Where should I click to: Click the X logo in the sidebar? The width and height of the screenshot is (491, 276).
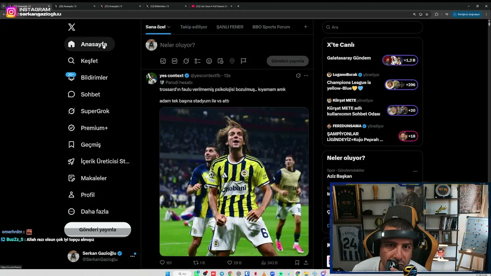(x=71, y=27)
